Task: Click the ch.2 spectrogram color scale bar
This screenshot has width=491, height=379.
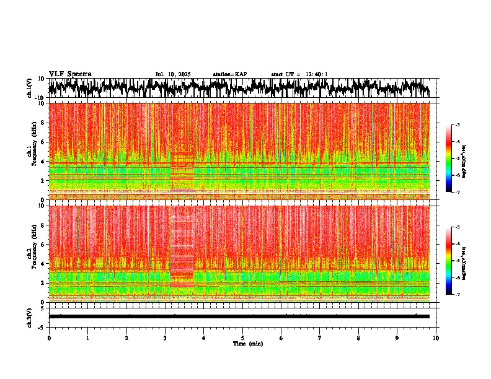Action: point(448,261)
